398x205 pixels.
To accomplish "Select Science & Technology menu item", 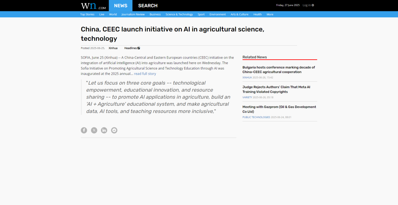I will (x=179, y=14).
